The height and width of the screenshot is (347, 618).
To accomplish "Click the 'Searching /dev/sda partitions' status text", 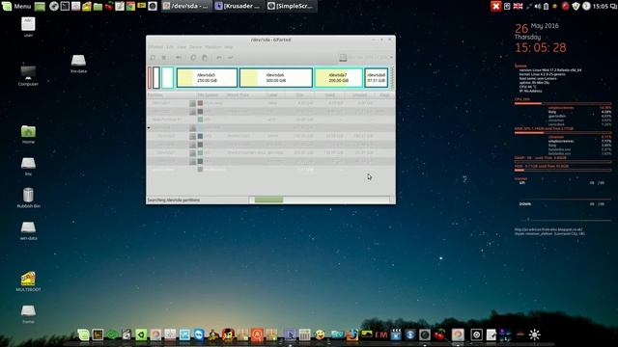I will (174, 200).
